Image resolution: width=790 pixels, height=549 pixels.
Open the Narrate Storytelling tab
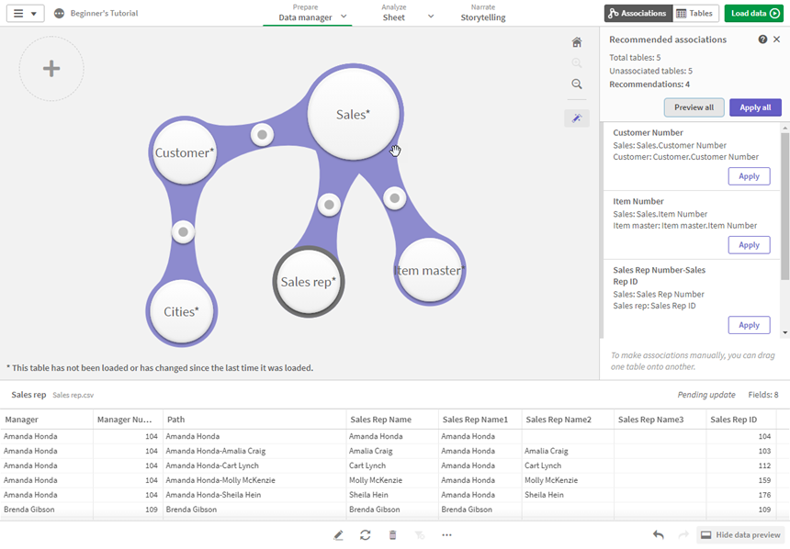click(x=482, y=13)
